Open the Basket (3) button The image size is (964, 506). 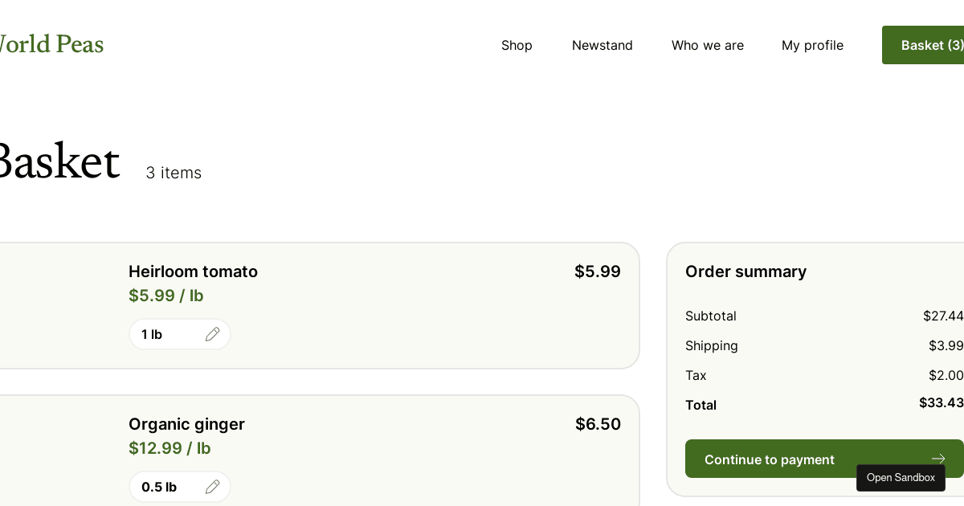(923, 45)
